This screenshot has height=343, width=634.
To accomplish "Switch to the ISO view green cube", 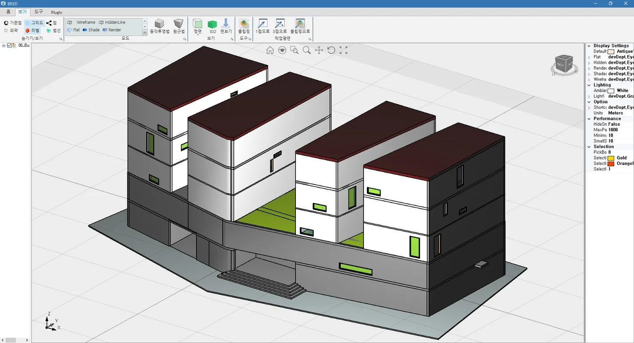I will coord(213,26).
